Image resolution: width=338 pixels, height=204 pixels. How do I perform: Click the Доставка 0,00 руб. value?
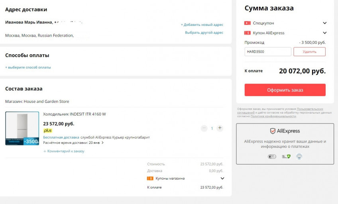[x=216, y=171]
